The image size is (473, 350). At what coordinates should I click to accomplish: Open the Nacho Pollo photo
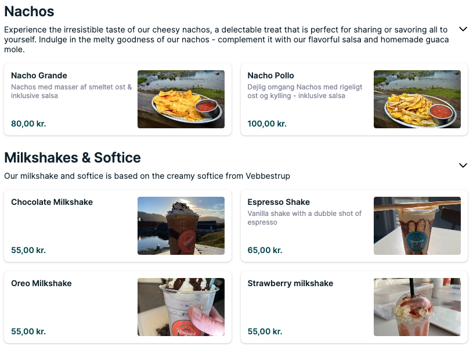pos(417,99)
